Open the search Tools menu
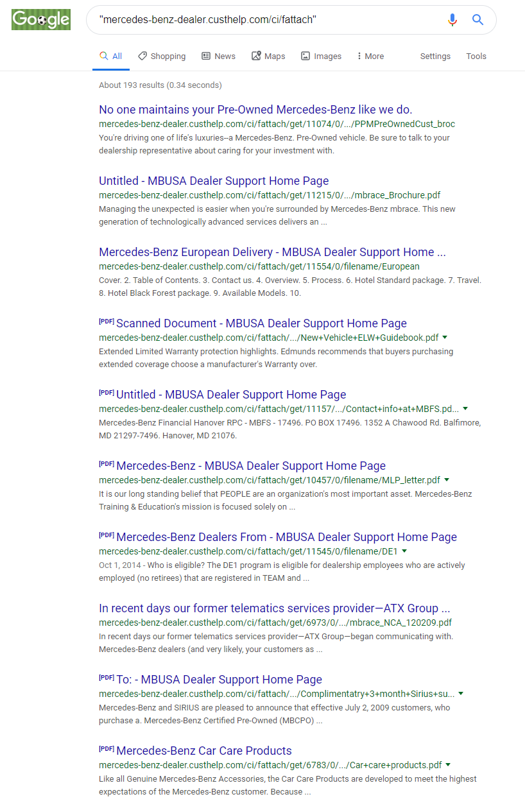525x808 pixels. (x=476, y=56)
